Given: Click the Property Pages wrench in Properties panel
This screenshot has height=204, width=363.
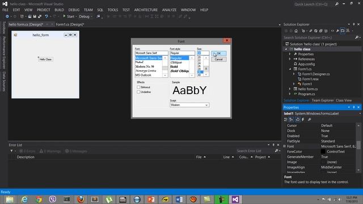Looking at the screenshot, I should 310,120.
